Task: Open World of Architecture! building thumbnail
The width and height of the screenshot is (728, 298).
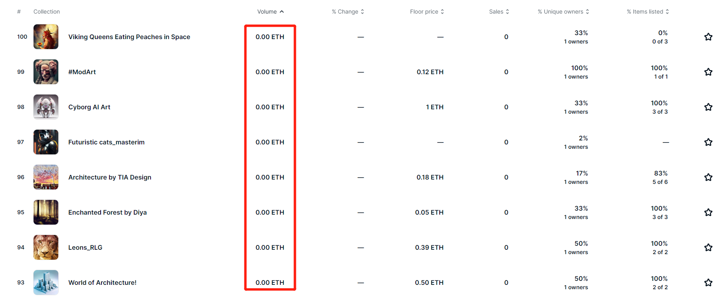Action: click(x=46, y=282)
